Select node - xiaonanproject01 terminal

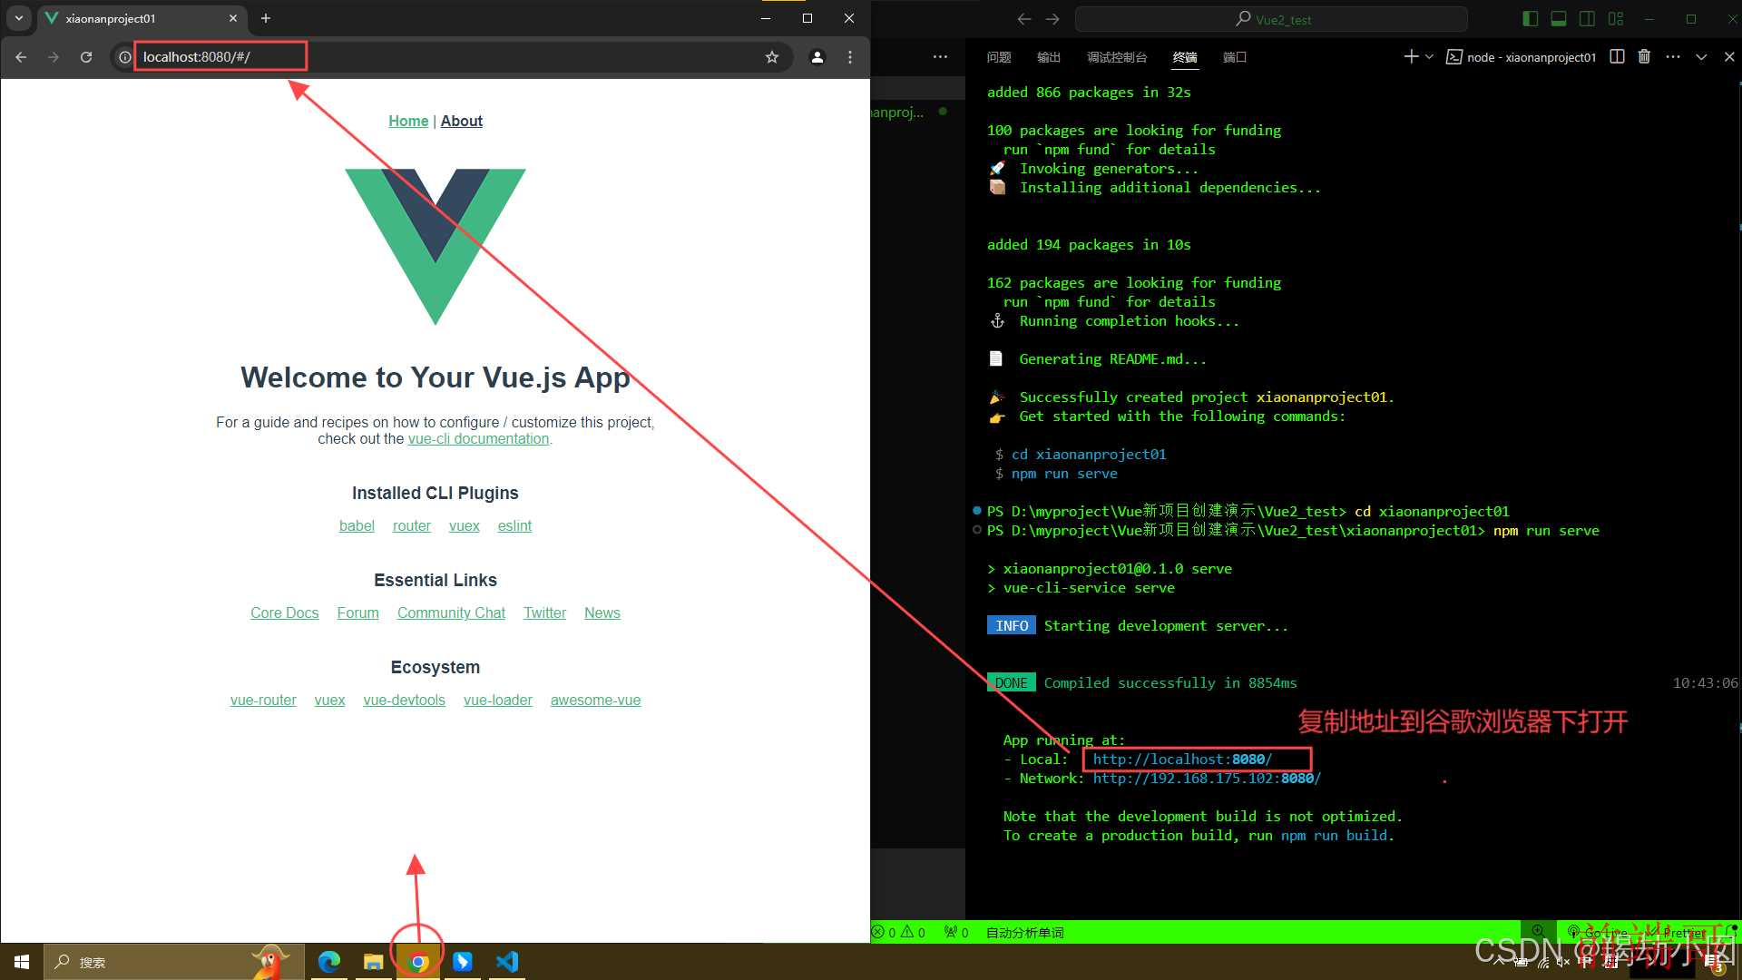(x=1522, y=57)
